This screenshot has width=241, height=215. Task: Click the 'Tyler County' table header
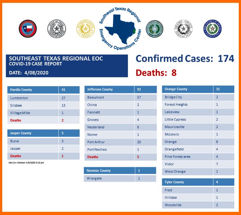(x=198, y=182)
